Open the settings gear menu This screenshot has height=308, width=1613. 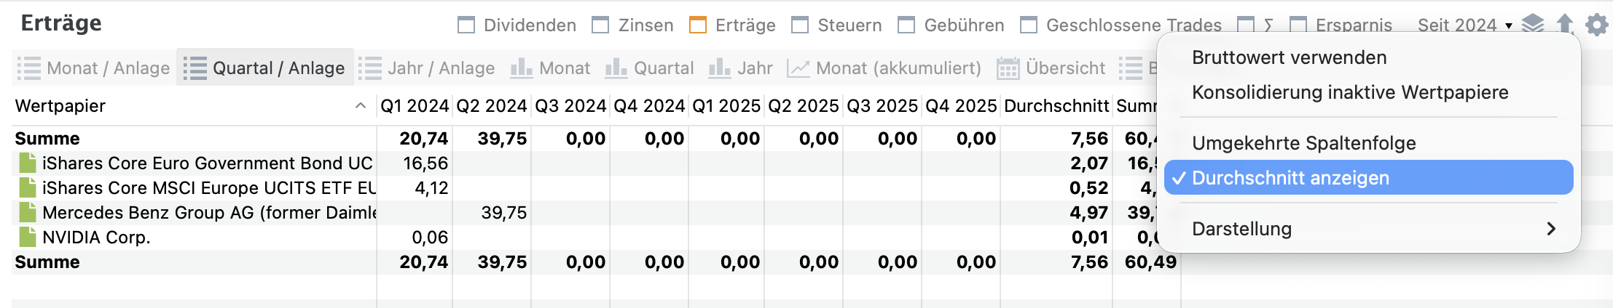click(x=1596, y=25)
